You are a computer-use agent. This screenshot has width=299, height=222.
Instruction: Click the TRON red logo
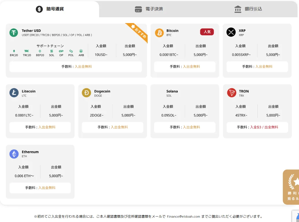pyautogui.click(x=232, y=93)
